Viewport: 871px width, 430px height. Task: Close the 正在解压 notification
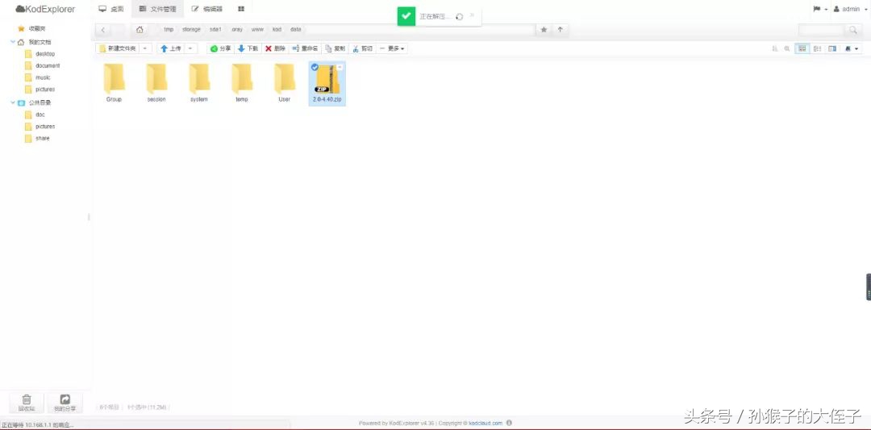473,15
